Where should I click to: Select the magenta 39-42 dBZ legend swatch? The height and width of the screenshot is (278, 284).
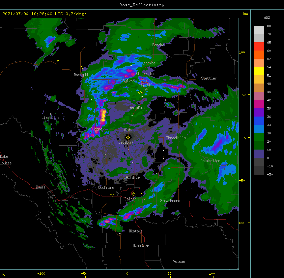pyautogui.click(x=259, y=104)
